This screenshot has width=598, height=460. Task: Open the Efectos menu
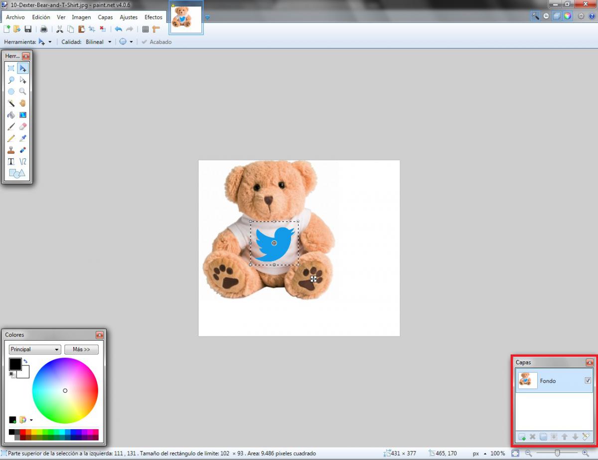coord(153,17)
